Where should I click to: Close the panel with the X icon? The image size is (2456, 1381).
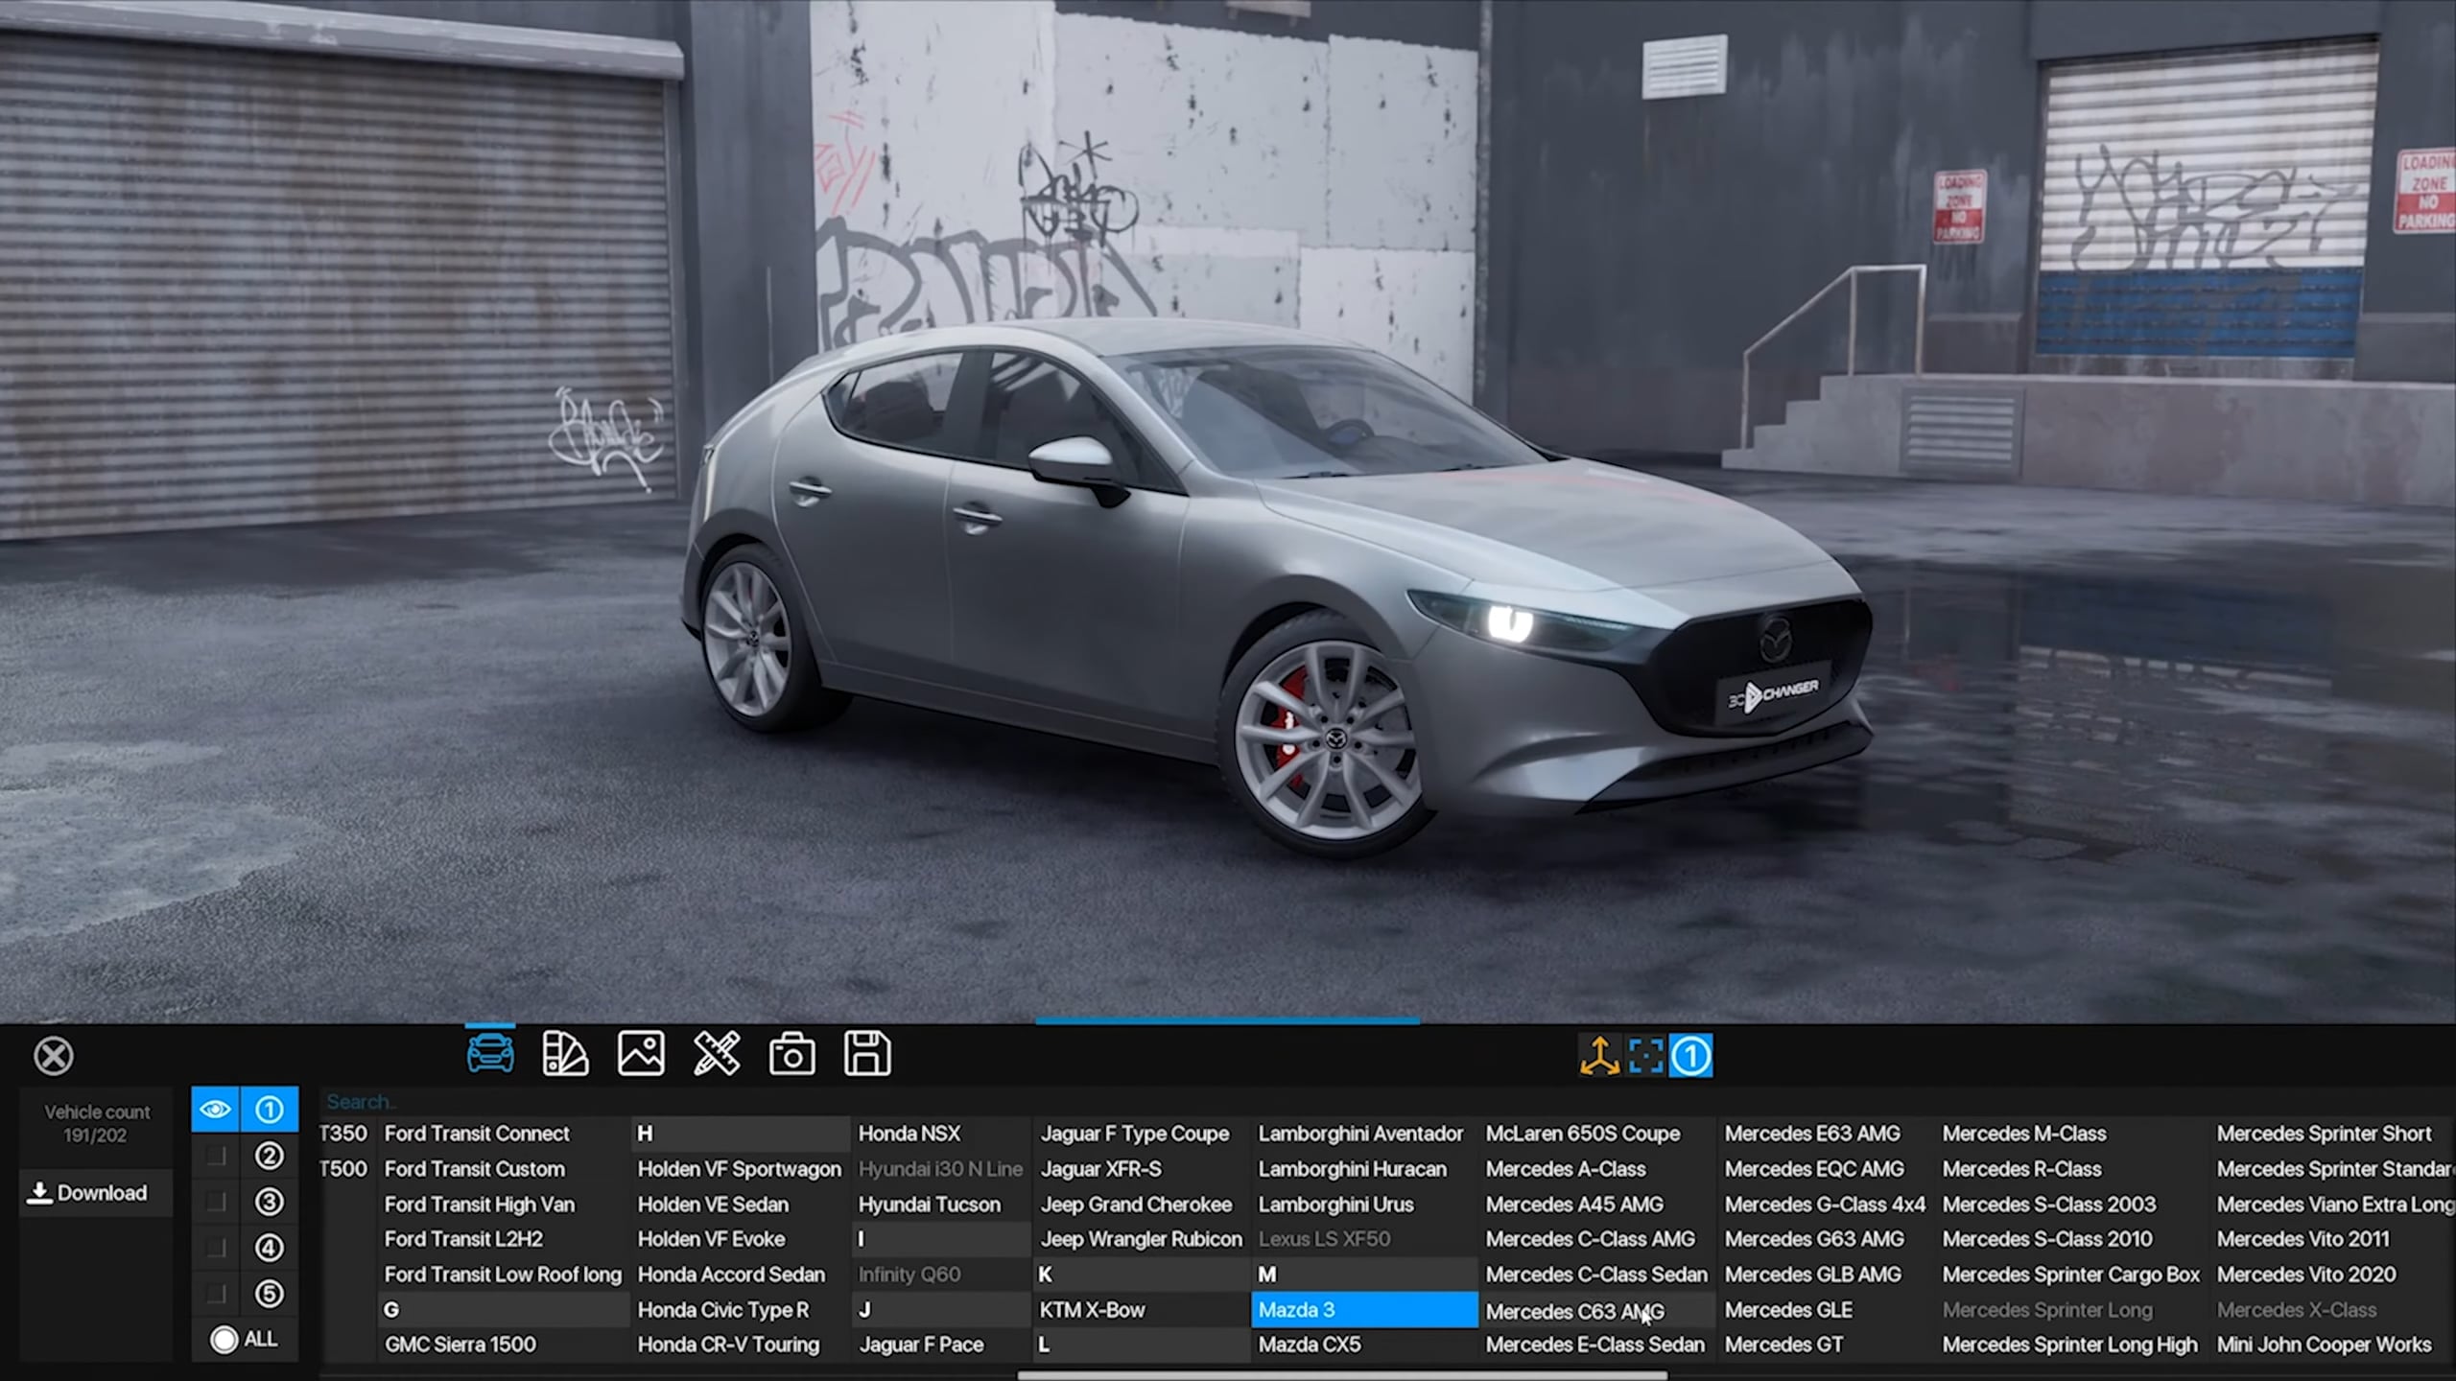tap(54, 1056)
